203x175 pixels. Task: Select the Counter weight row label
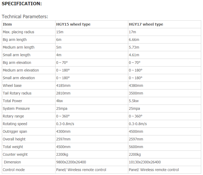15,154
